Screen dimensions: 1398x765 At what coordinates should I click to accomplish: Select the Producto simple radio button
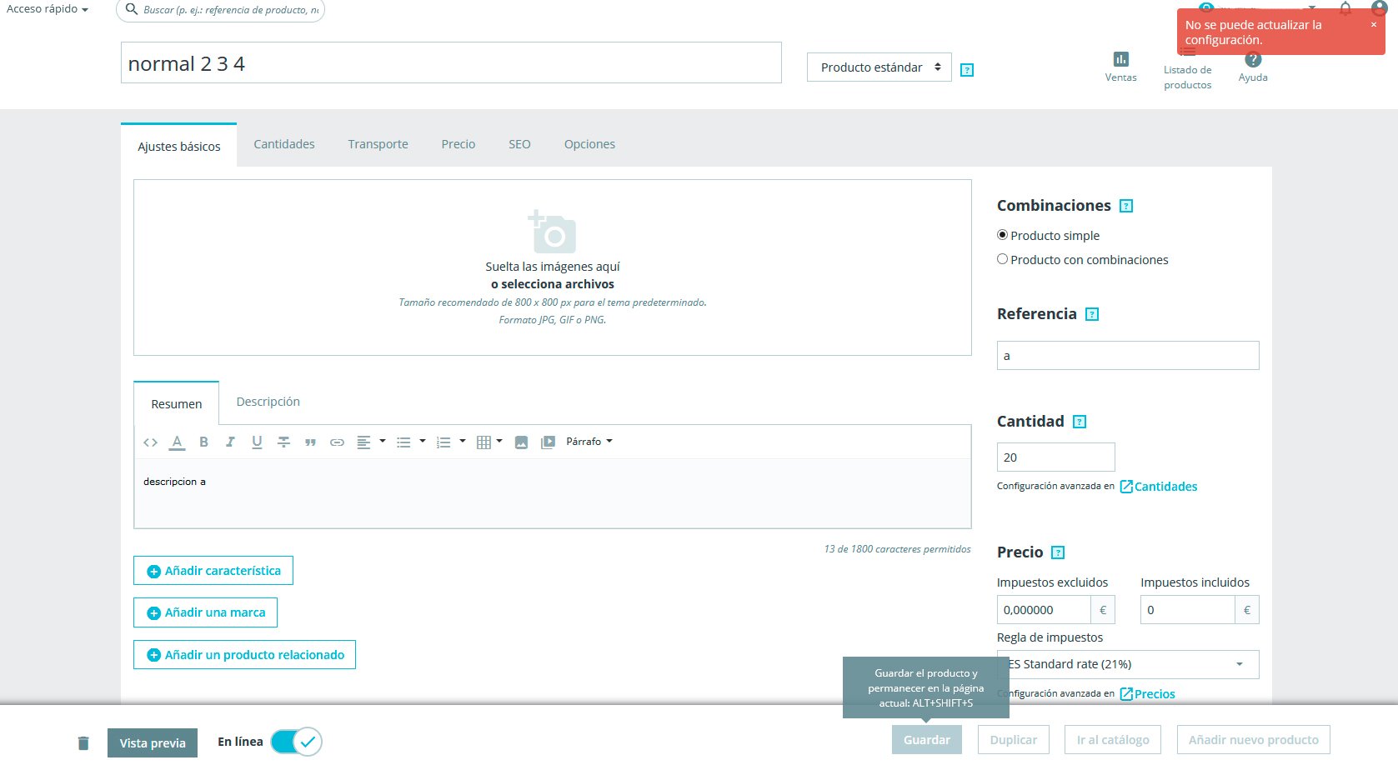[1002, 235]
